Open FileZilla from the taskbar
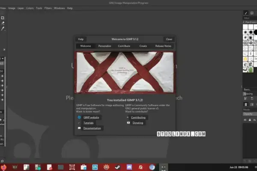Viewport: 257px width, 171px height. tap(140, 167)
